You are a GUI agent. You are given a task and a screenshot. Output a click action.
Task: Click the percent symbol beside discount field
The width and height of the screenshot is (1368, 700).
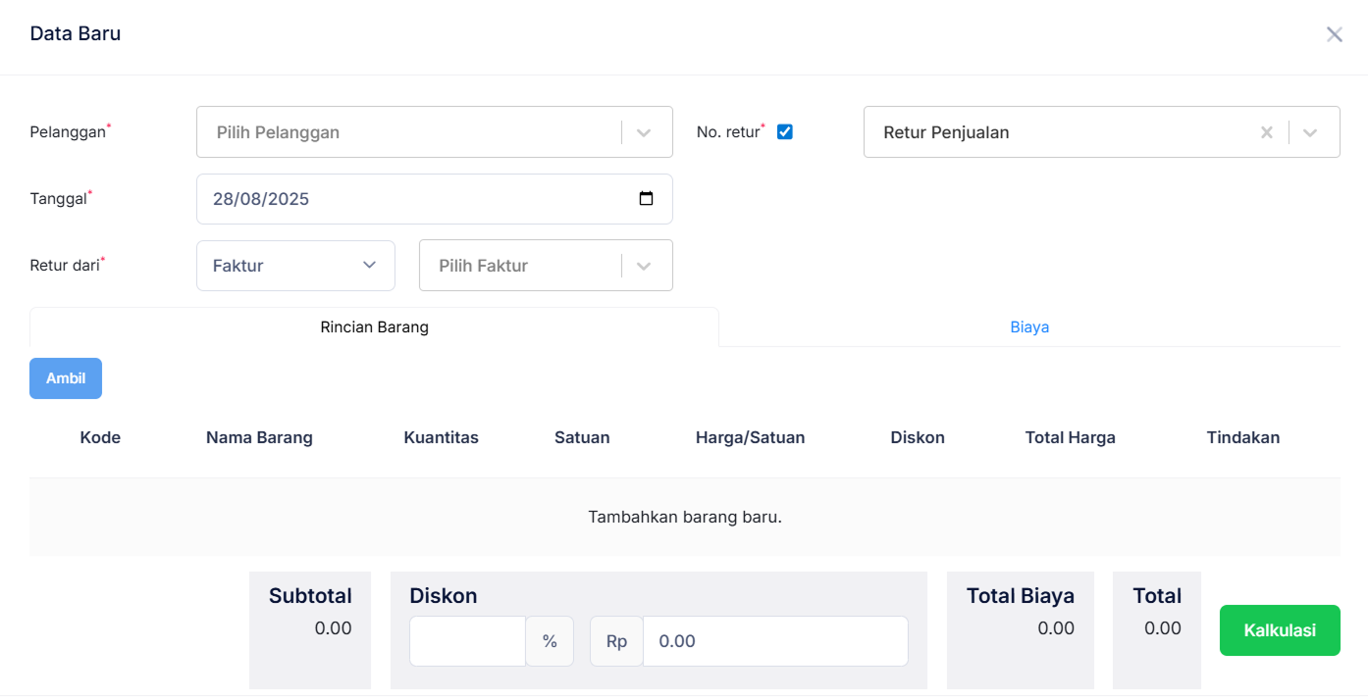(x=550, y=641)
